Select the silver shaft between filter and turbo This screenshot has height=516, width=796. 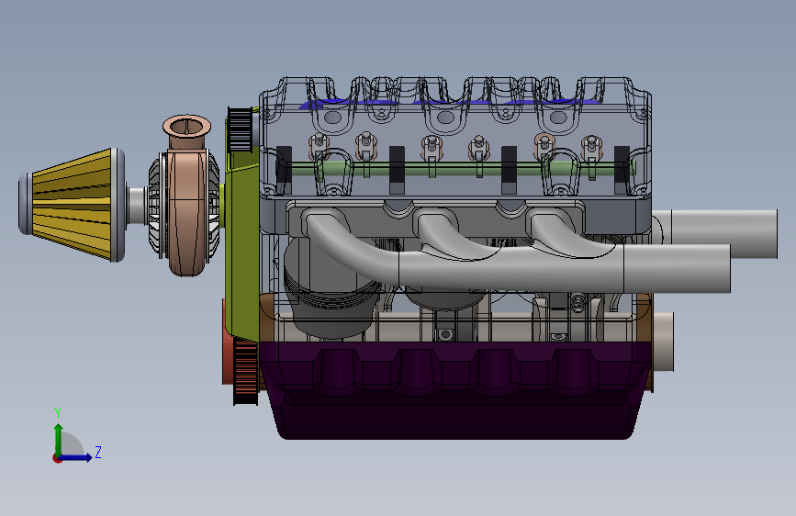point(137,205)
